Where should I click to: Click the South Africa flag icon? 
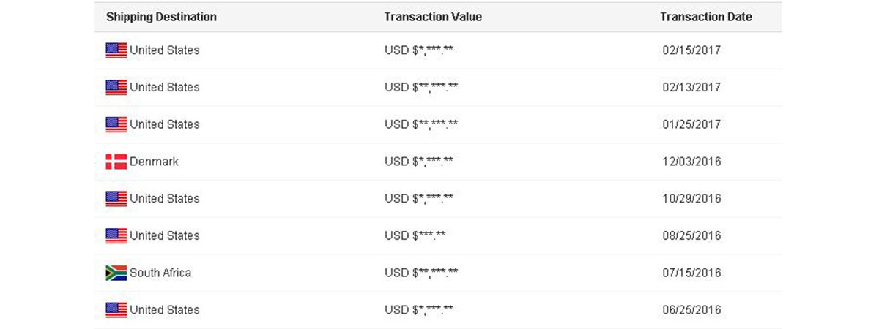tap(116, 273)
